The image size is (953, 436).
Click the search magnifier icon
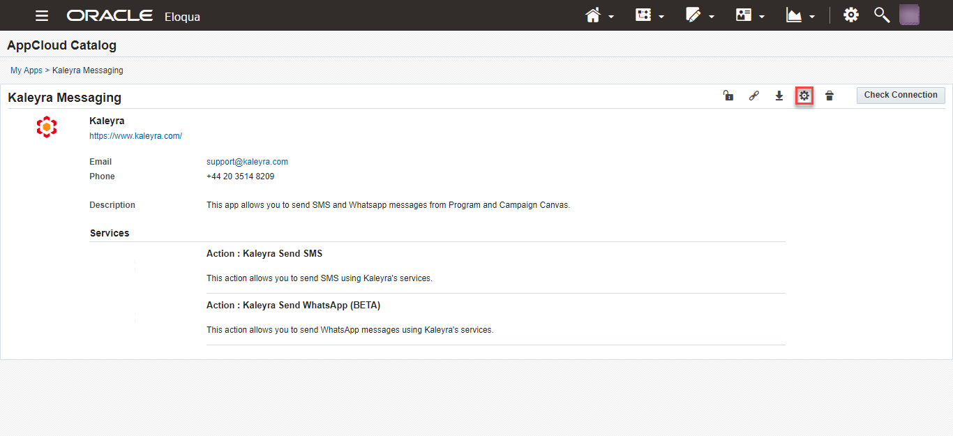pyautogui.click(x=882, y=15)
